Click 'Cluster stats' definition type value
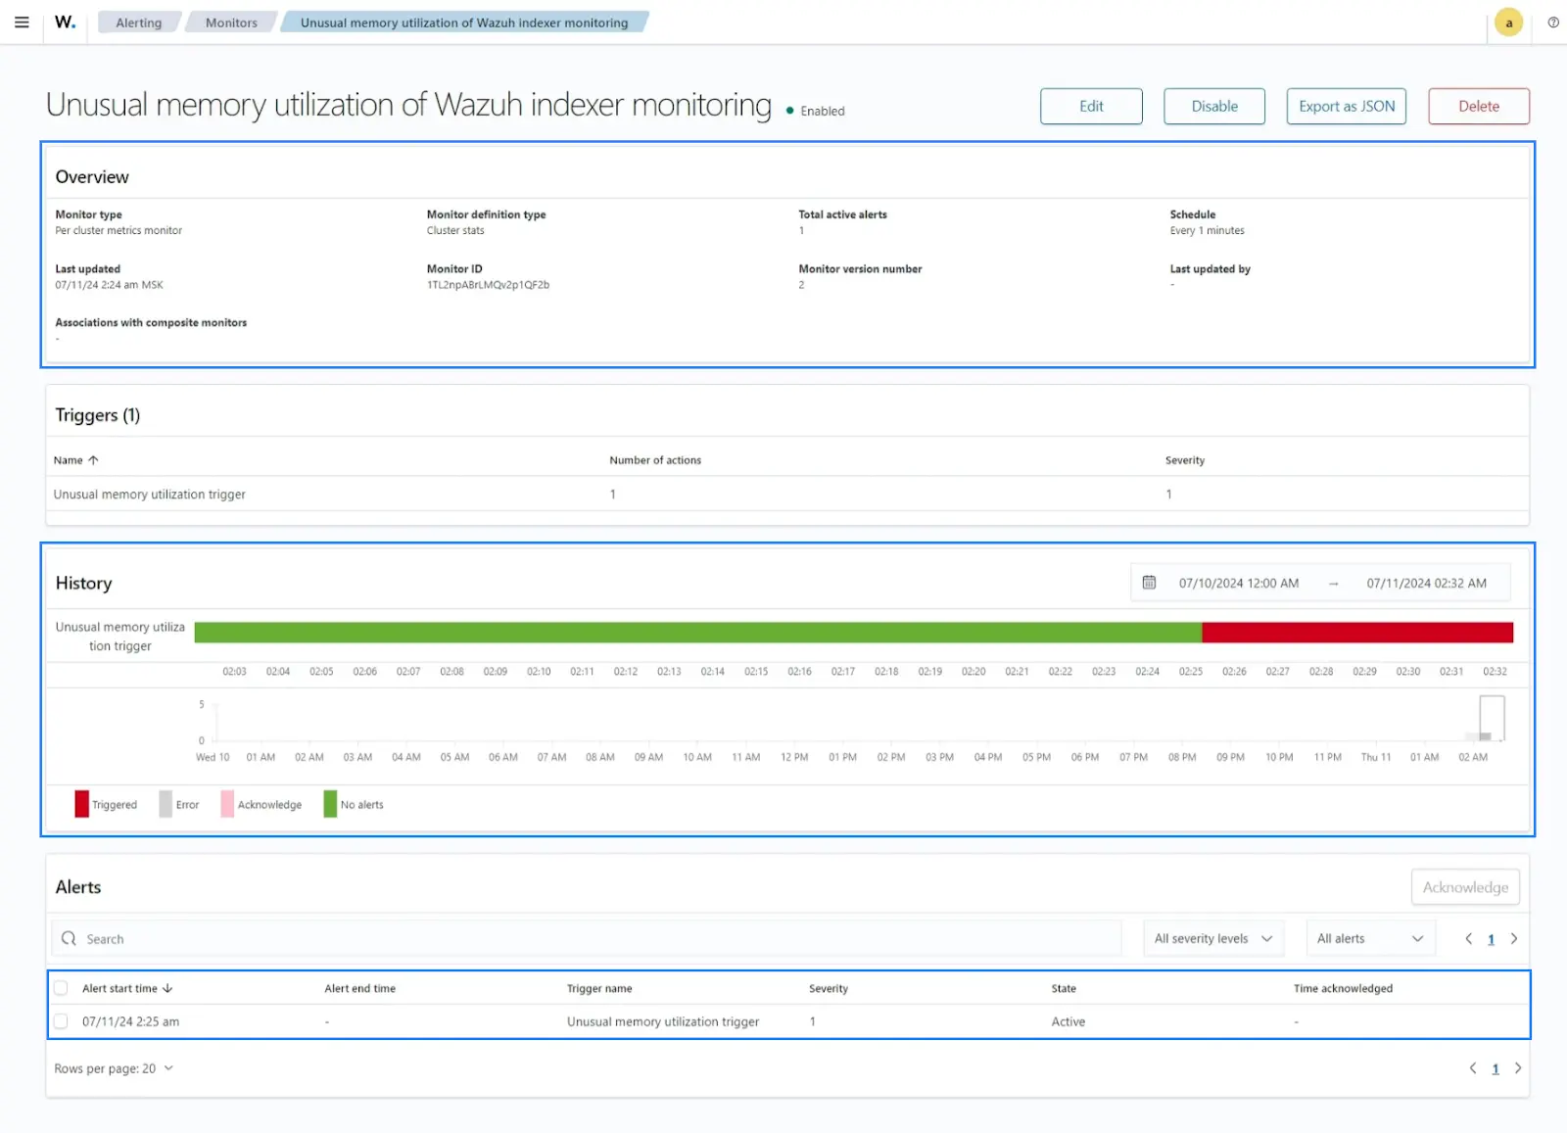This screenshot has height=1133, width=1567. tap(455, 231)
